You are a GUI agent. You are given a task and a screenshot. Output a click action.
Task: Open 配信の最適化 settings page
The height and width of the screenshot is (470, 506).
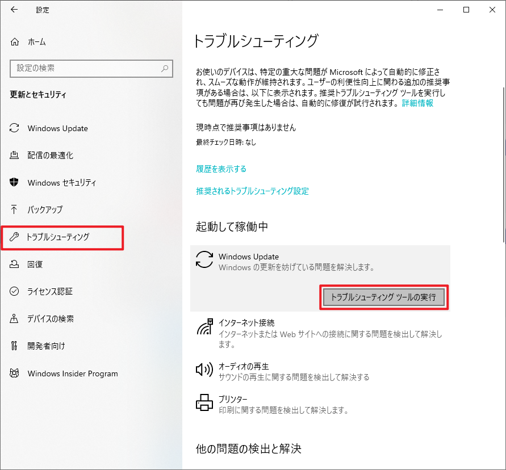coord(50,156)
